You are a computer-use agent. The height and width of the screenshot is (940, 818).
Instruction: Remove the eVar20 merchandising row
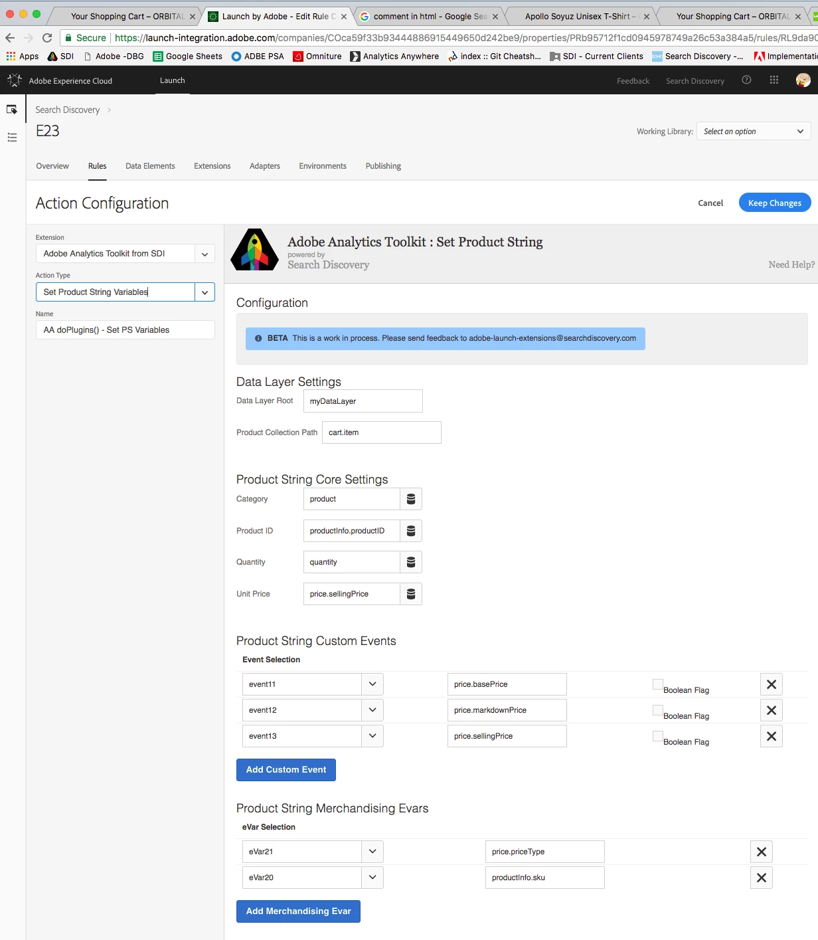762,878
